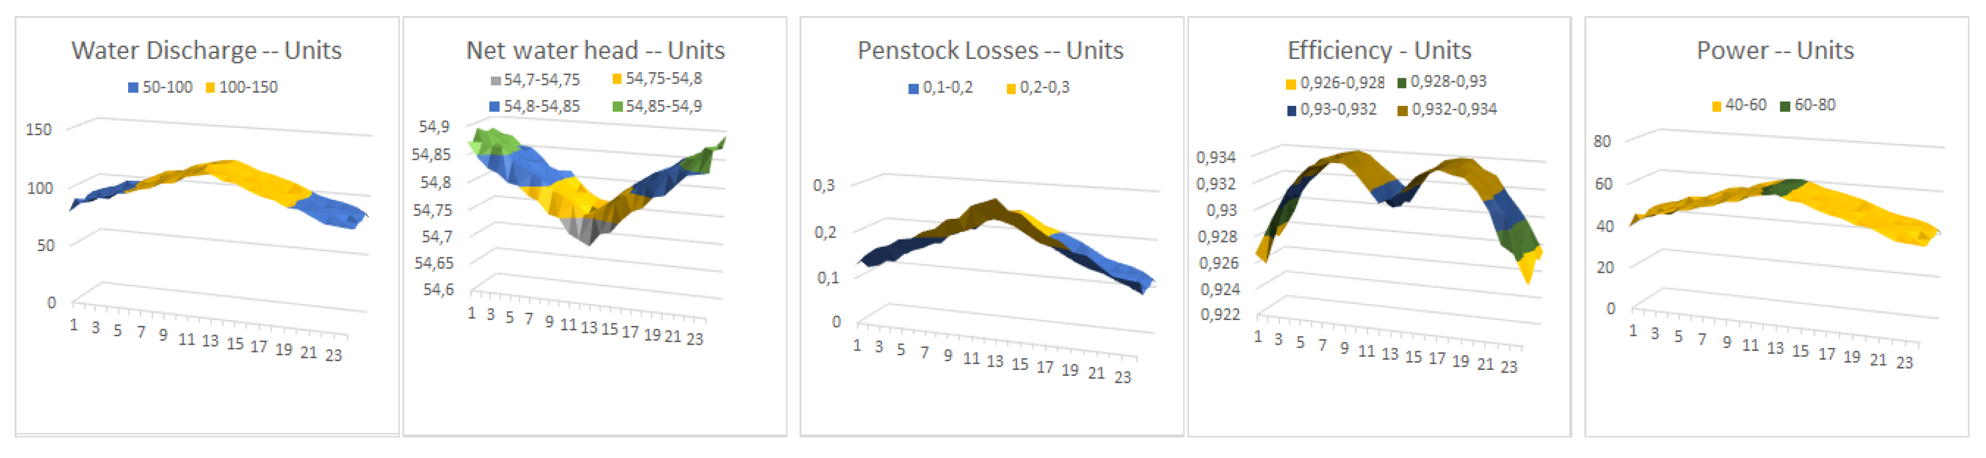Select the yellow 54,75-54,8 legend swatch
This screenshot has height=458, width=1986.
[x=617, y=79]
